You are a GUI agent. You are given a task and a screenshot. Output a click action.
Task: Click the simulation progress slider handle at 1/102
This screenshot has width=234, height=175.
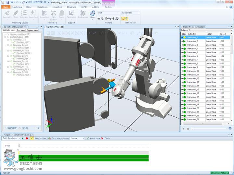pos(19,145)
